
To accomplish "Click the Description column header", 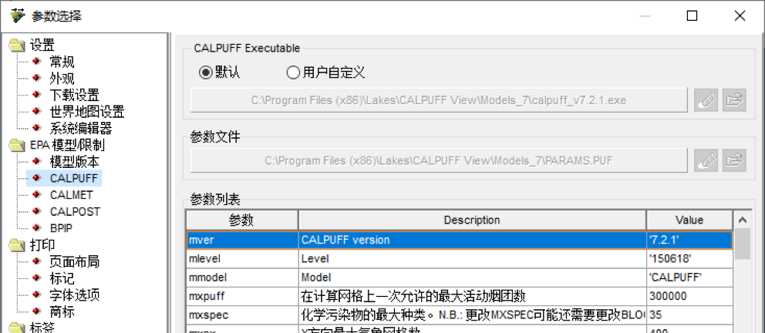I will point(471,220).
